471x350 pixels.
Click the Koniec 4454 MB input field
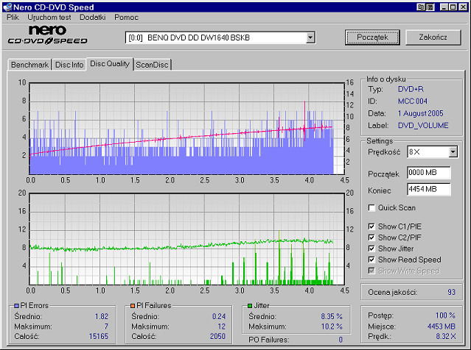[429, 190]
